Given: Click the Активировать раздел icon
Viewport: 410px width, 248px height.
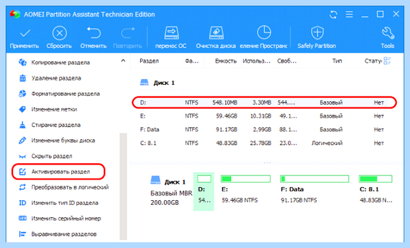Looking at the screenshot, I should coord(23,171).
